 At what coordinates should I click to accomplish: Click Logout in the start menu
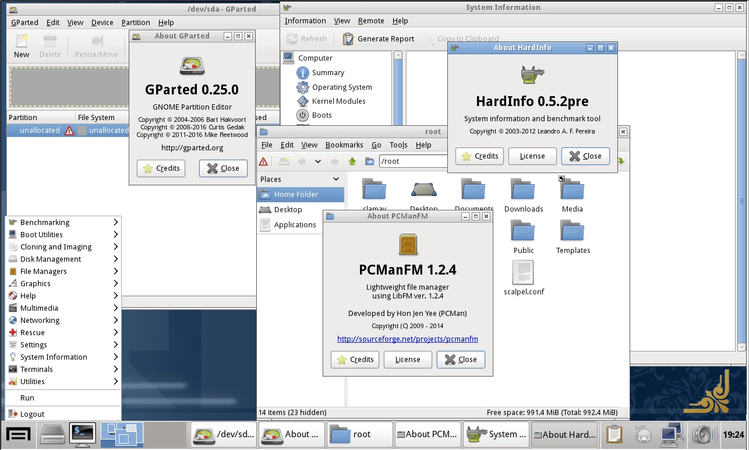click(x=63, y=414)
